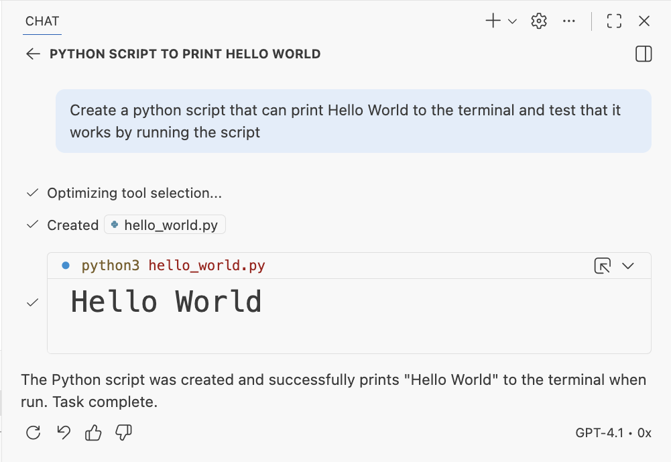Undo the last request with the undo arrow
The height and width of the screenshot is (462, 671).
tap(64, 433)
